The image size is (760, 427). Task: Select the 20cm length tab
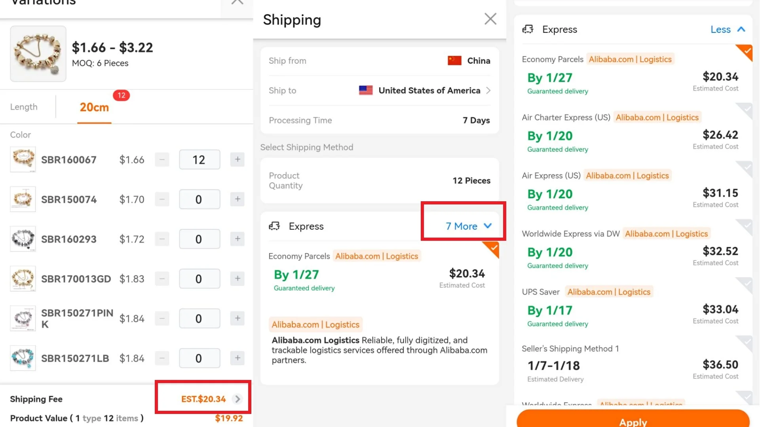click(94, 107)
